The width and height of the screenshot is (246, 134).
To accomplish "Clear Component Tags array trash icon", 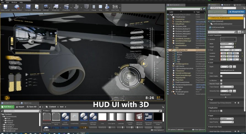I will coord(239,103).
